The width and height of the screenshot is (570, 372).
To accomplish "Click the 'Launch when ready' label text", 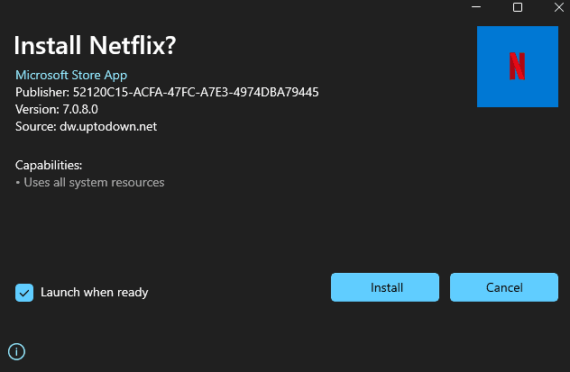I will click(94, 292).
